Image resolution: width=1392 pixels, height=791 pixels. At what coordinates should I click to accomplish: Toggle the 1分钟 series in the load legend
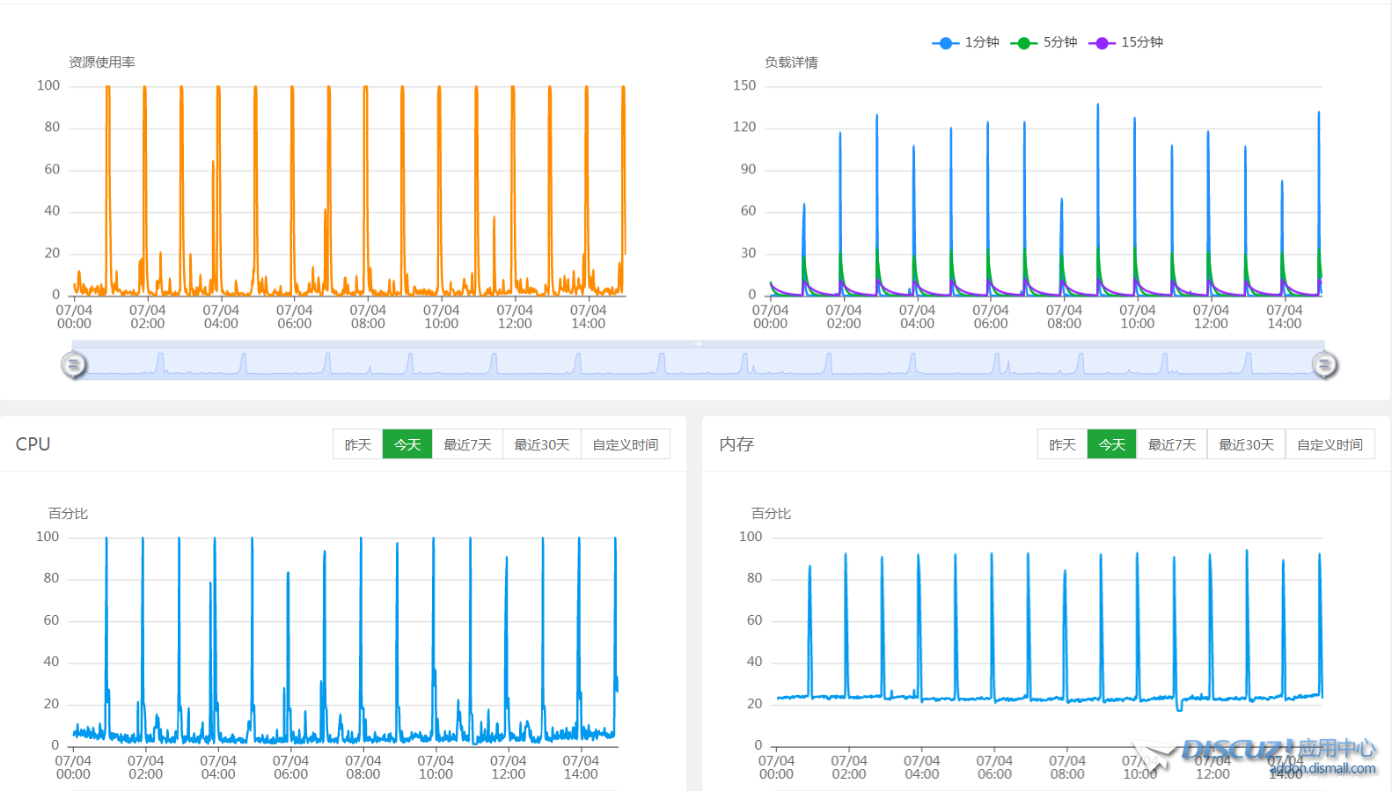click(965, 42)
